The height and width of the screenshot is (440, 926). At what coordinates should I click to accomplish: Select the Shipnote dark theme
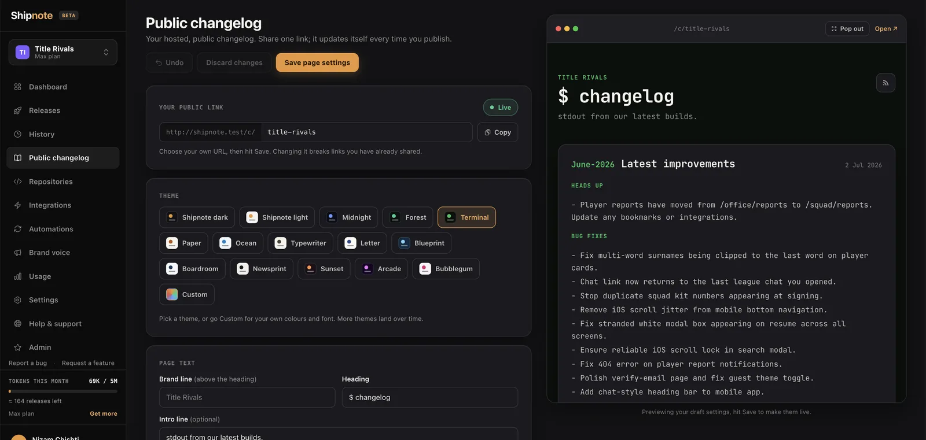point(197,217)
